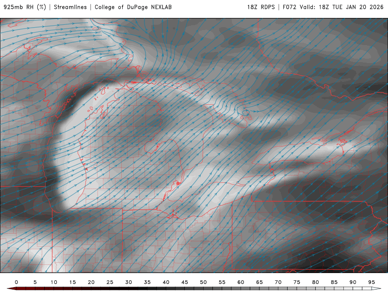The height and width of the screenshot is (291, 388).
Task: Click the "18Z RDPS" model label
Action: tap(261, 7)
